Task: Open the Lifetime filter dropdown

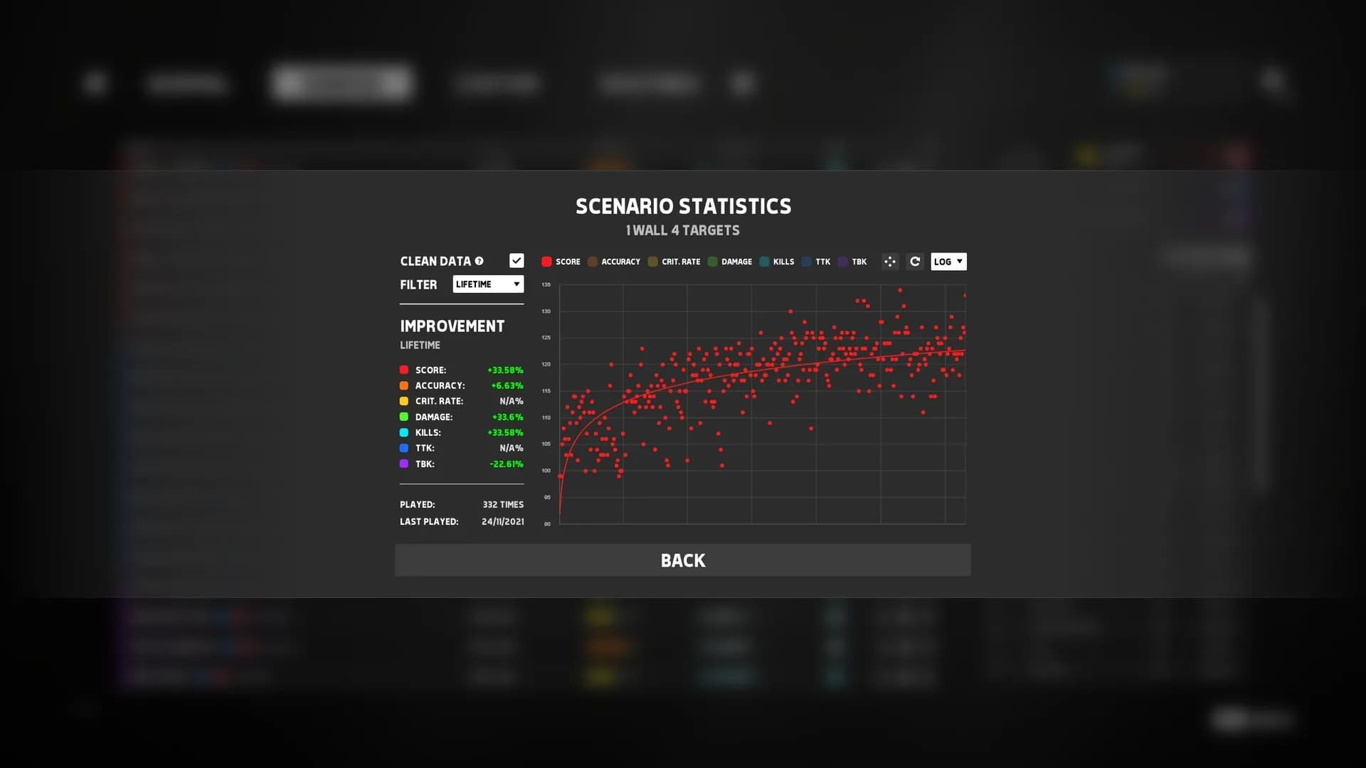Action: click(x=487, y=284)
